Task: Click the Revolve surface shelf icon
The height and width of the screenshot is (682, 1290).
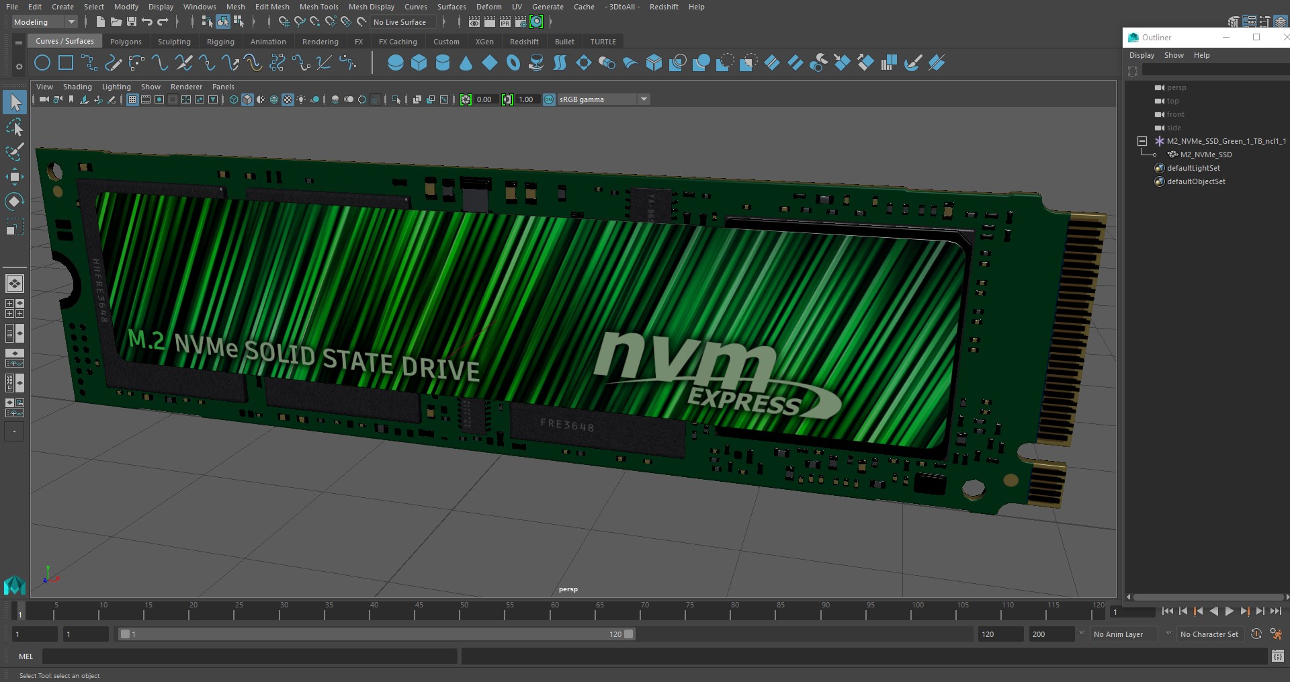Action: tap(536, 63)
